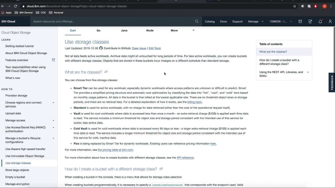Expand Manage a bucket's lifecycle configurations
Viewport: 335px width, 188px height.
click(x=53, y=138)
